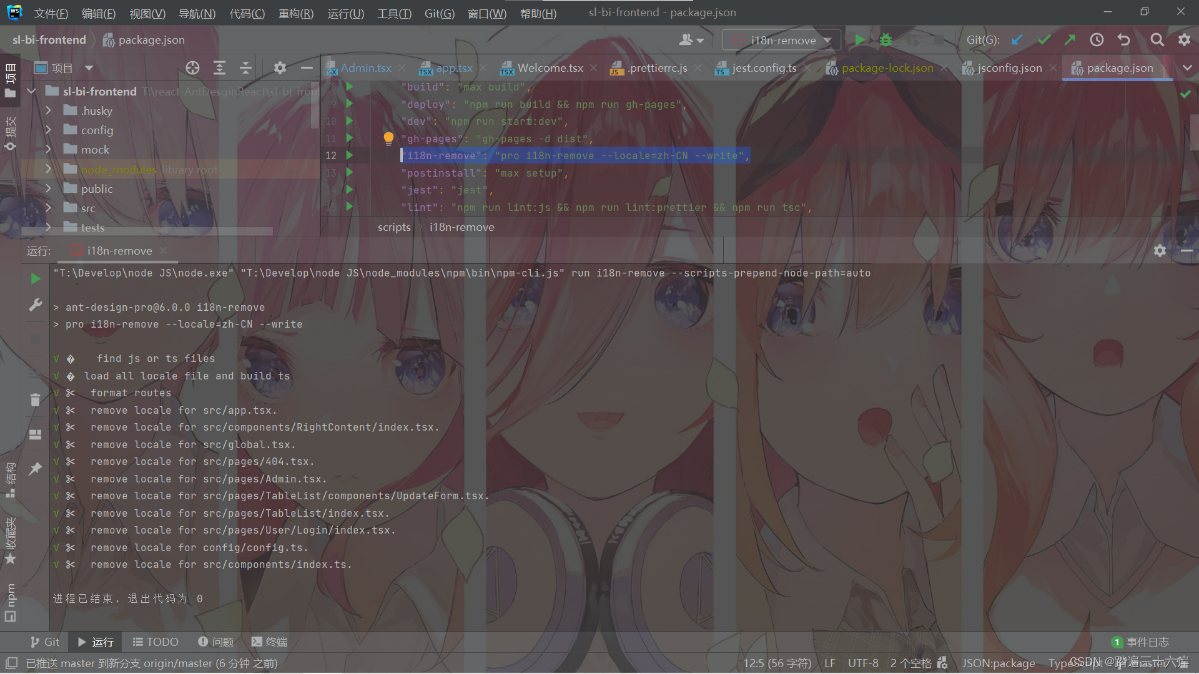Pin the run tab with the pushpin icon
The width and height of the screenshot is (1199, 674).
point(36,469)
